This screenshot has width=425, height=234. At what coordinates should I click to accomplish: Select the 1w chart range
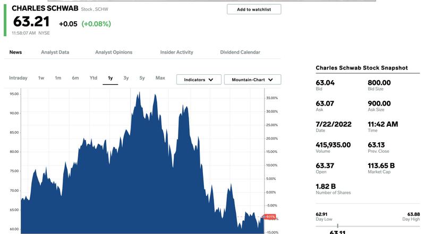coord(41,77)
